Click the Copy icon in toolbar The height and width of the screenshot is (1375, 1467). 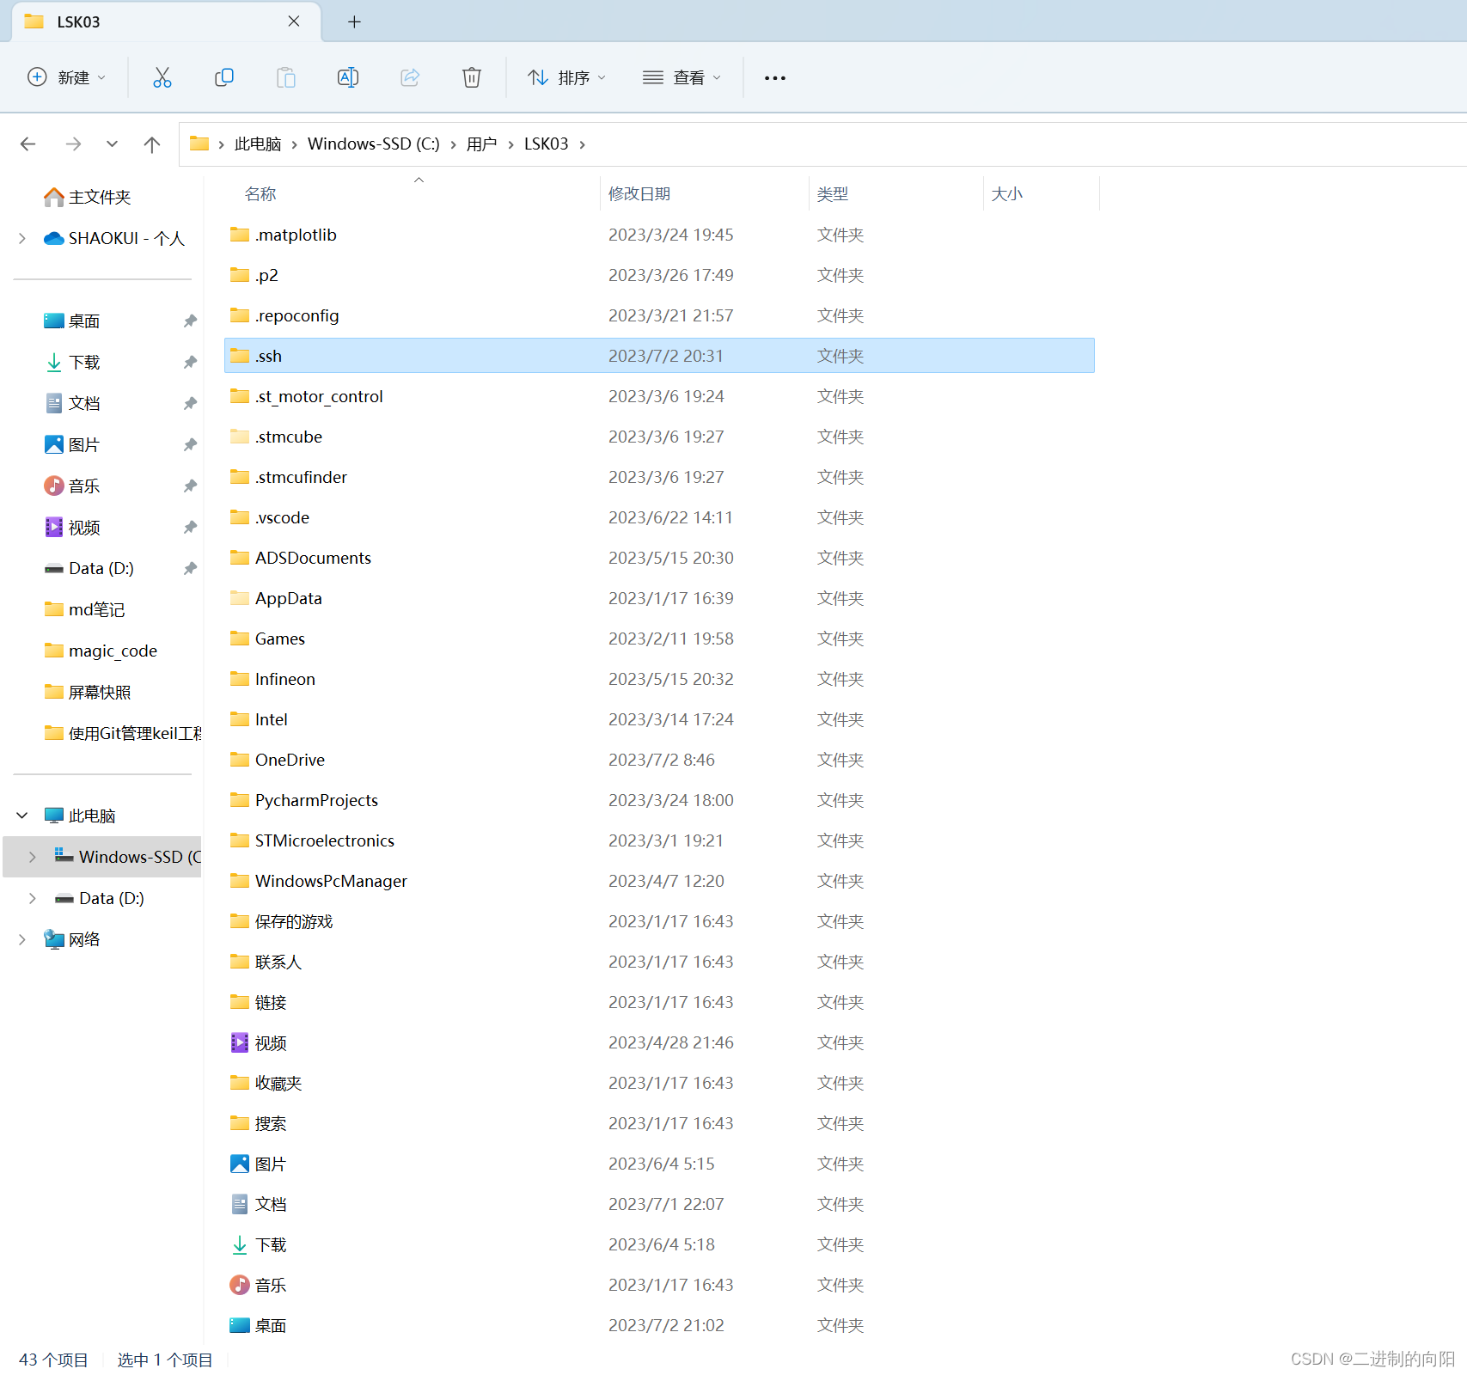click(x=223, y=77)
